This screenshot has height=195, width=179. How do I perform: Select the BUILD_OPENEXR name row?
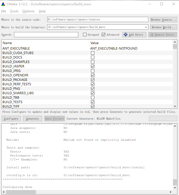pos(15,75)
